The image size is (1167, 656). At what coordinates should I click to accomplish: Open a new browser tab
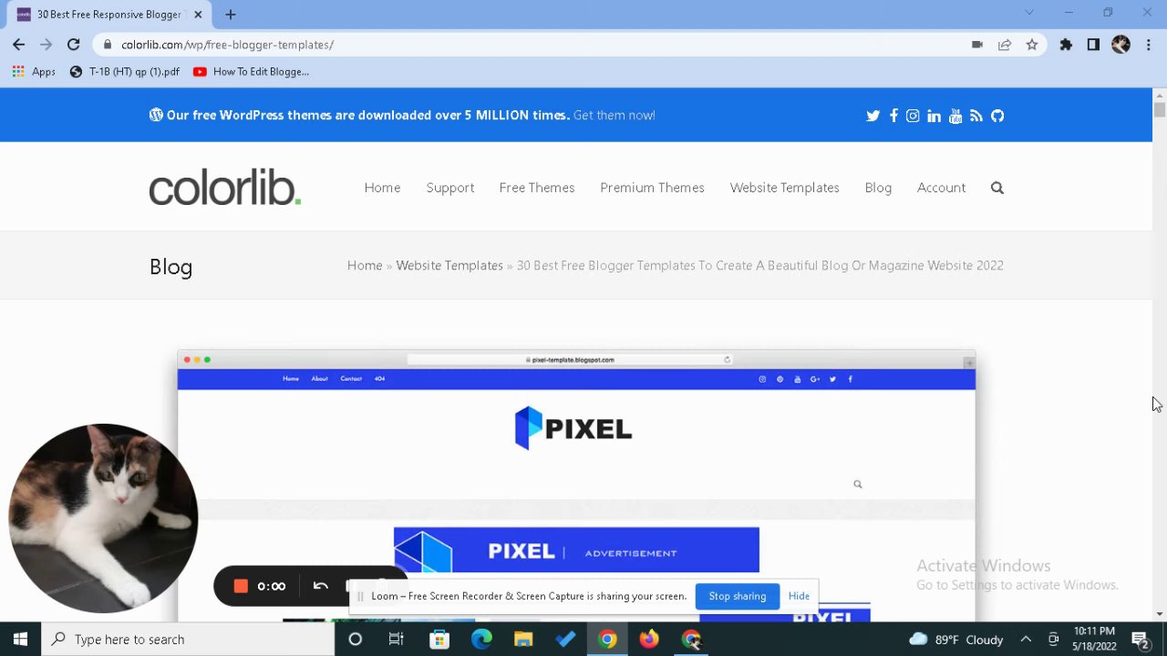[231, 15]
